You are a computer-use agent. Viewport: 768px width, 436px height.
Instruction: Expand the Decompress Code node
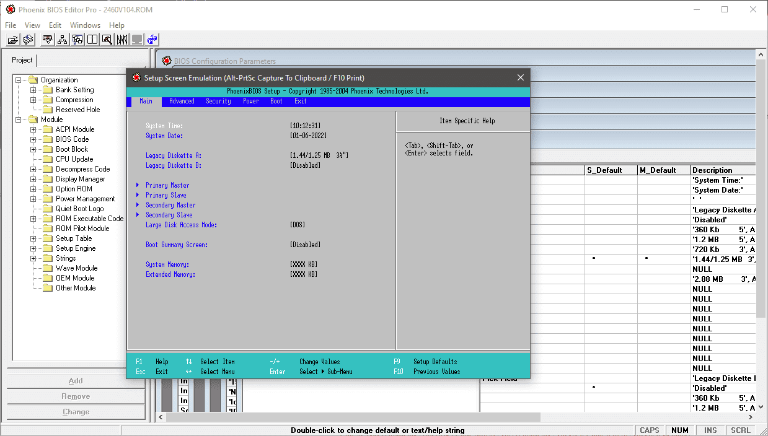33,169
